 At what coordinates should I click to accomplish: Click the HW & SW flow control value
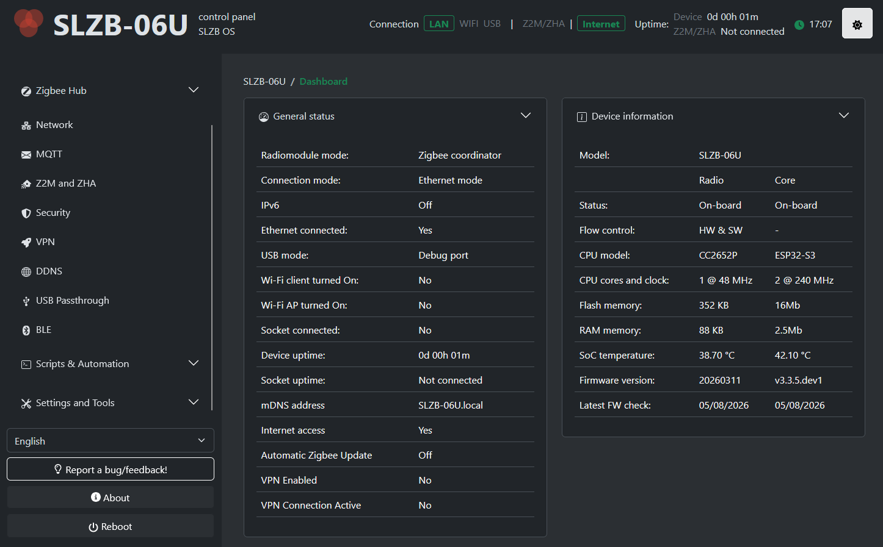[721, 230]
